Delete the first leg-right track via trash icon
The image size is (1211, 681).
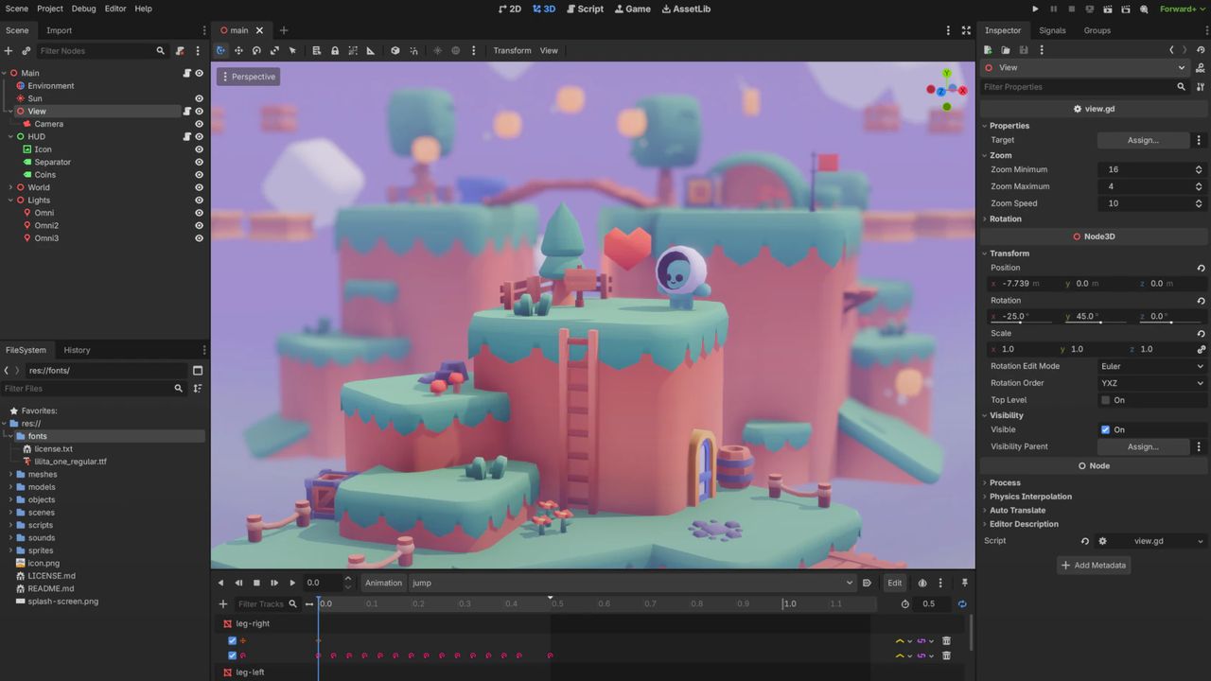(x=946, y=641)
